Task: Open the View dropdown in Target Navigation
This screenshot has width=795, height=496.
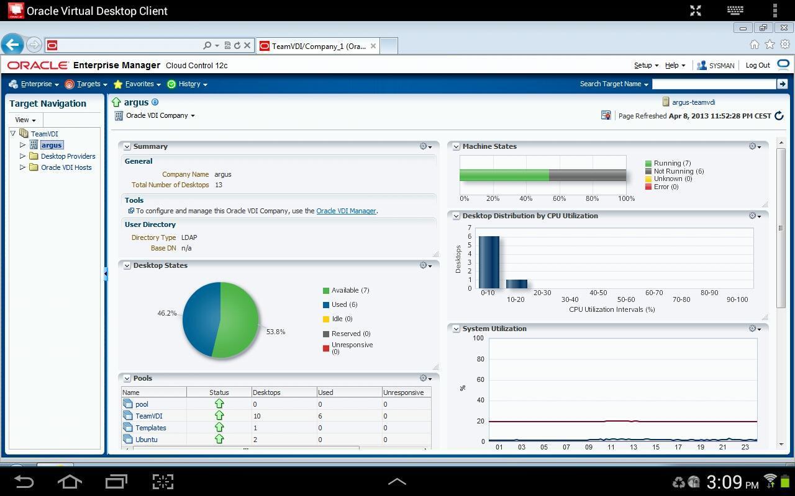Action: pyautogui.click(x=25, y=120)
